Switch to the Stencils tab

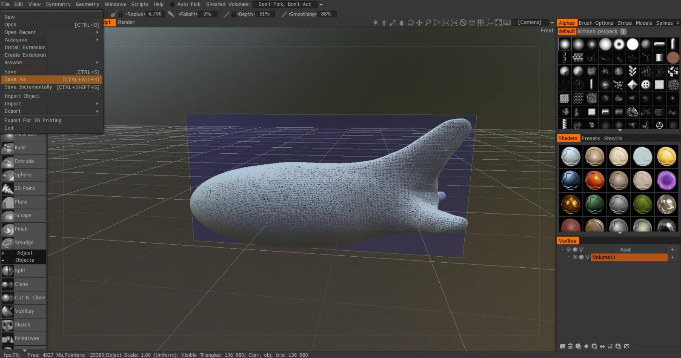pos(613,138)
